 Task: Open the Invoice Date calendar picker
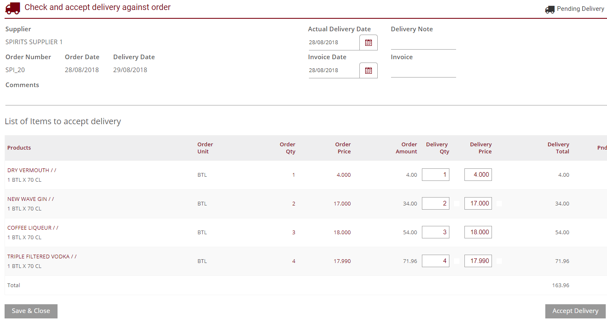coord(369,70)
